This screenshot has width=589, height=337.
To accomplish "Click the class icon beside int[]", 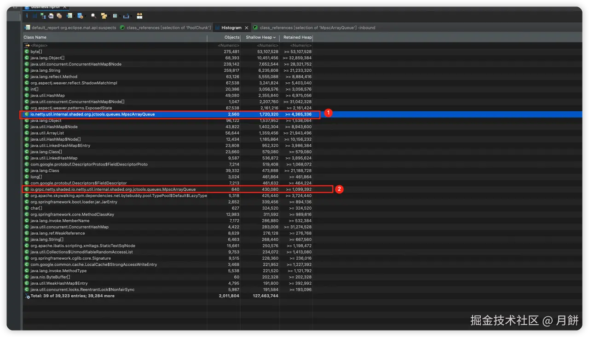I will [27, 89].
